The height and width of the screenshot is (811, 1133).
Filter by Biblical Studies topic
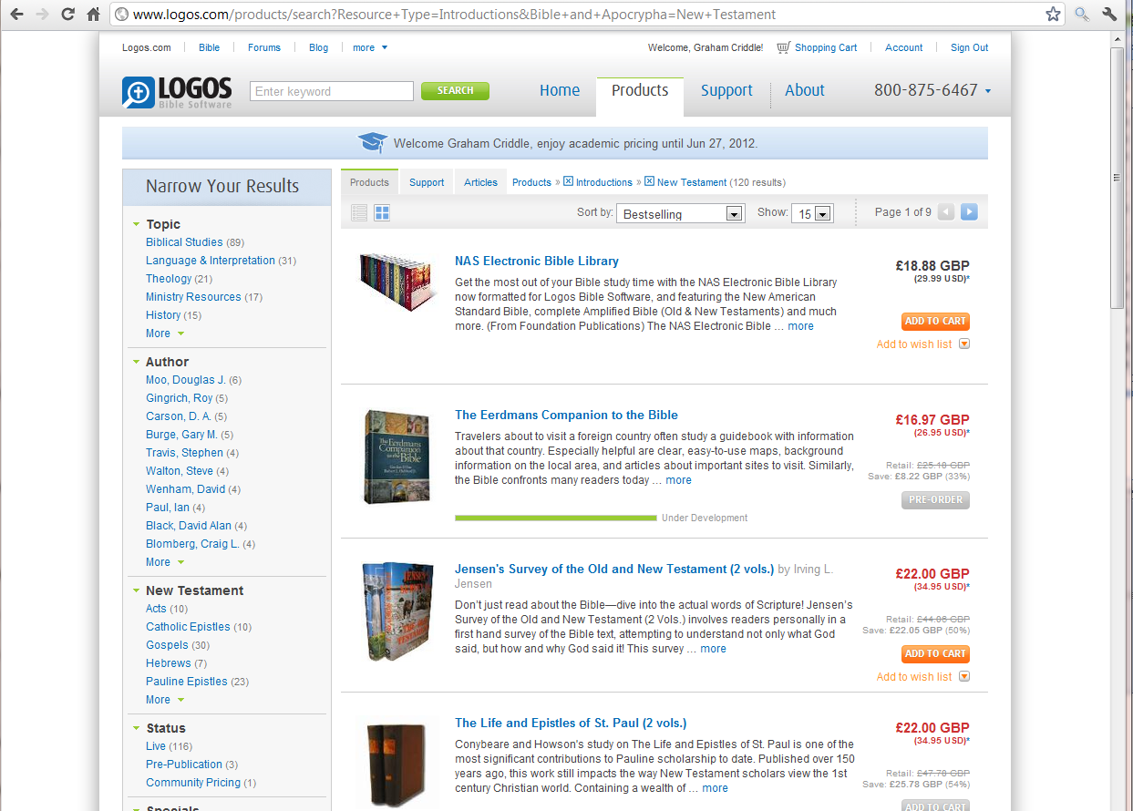tap(184, 242)
